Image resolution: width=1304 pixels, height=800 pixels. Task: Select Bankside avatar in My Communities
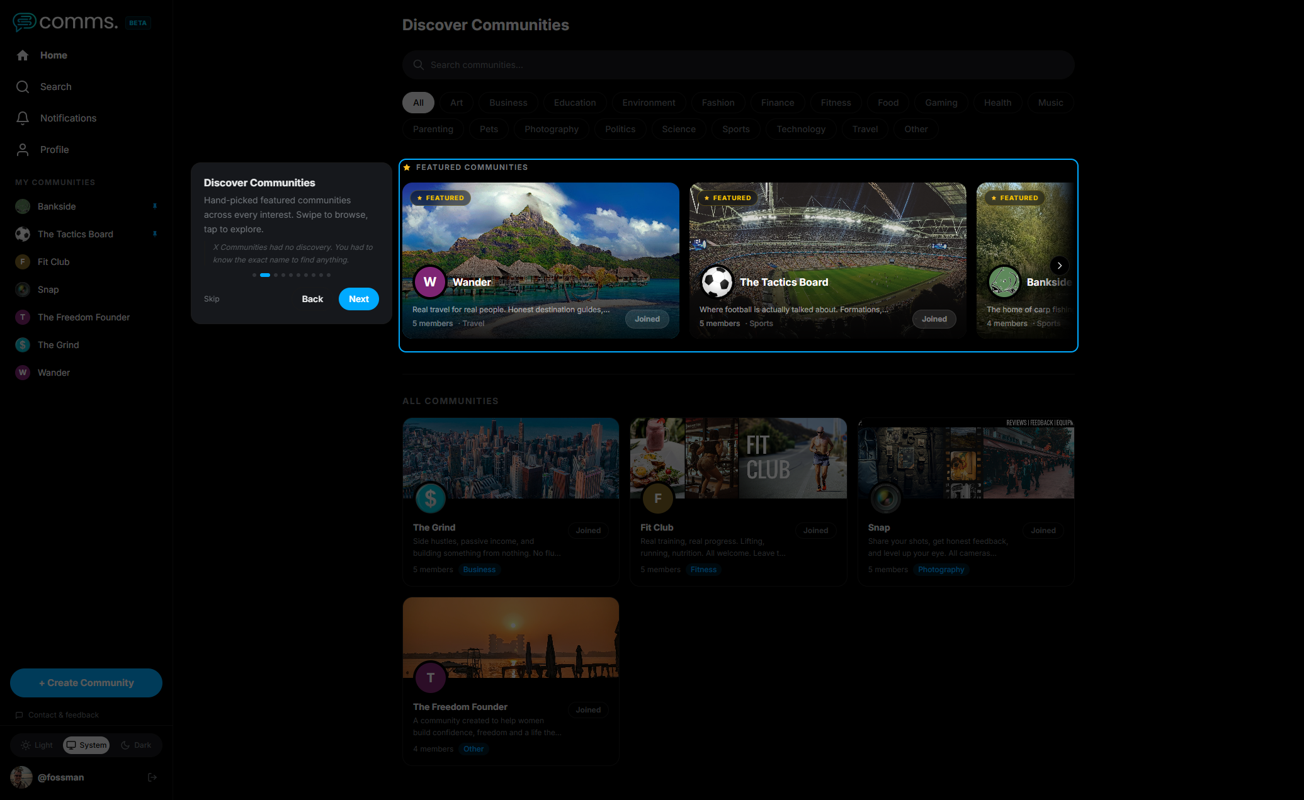pyautogui.click(x=23, y=206)
